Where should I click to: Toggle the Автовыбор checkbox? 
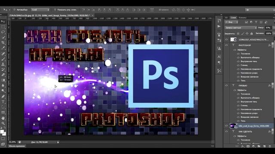click(x=15, y=10)
